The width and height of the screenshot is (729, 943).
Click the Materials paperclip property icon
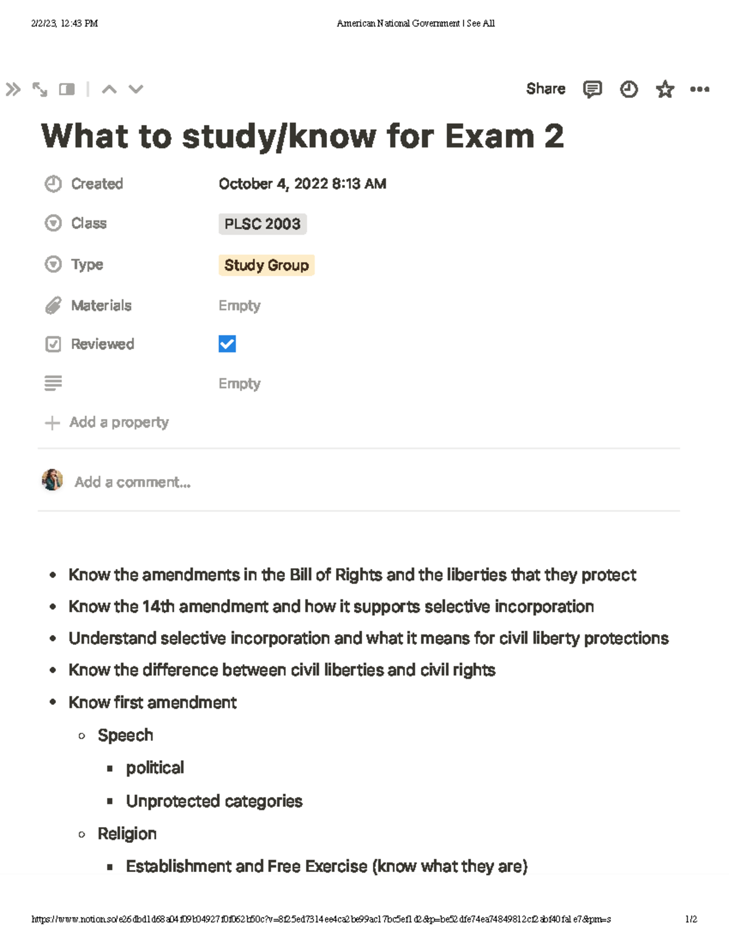pyautogui.click(x=53, y=305)
